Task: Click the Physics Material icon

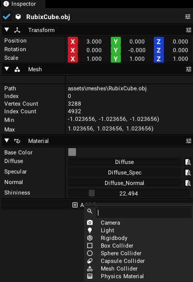Action: (x=90, y=276)
